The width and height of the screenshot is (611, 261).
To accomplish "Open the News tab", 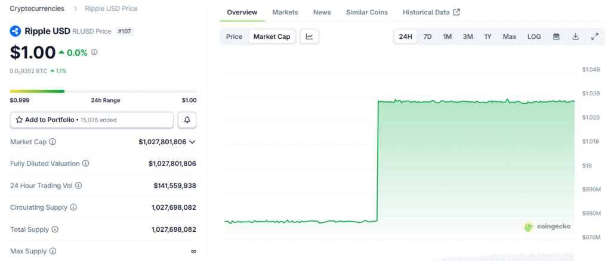I will 322,13.
